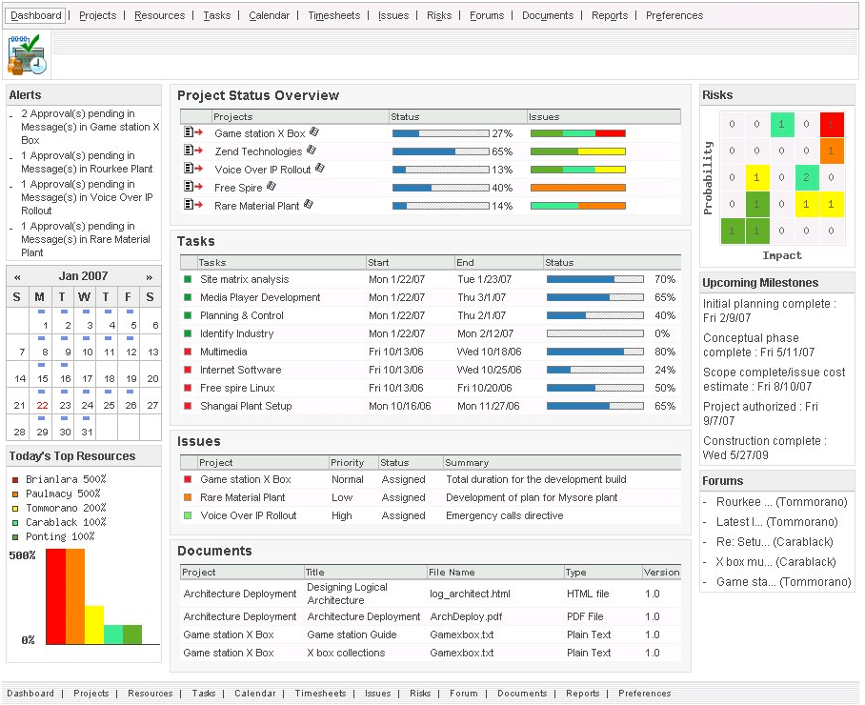Click the notes icon beside Rare Material Plant
This screenshot has width=865, height=705.
(x=309, y=205)
